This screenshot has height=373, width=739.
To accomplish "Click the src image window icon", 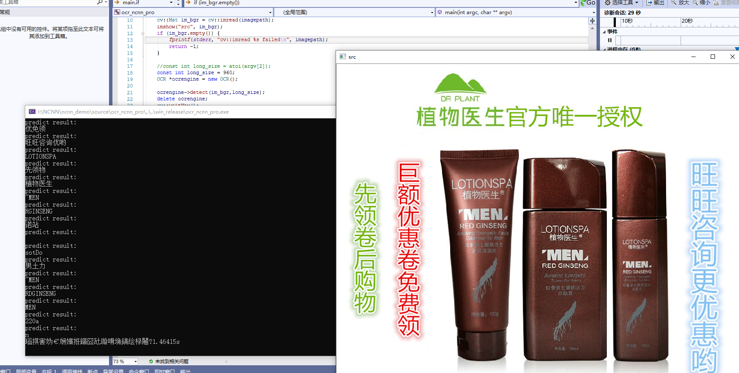I will (x=342, y=57).
